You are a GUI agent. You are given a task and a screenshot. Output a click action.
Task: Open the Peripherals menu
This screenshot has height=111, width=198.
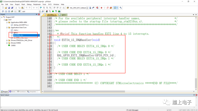[37, 4]
